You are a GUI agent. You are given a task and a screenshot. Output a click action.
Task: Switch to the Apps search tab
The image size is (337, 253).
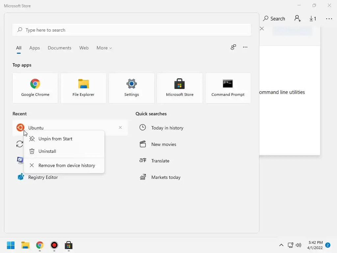(x=35, y=48)
